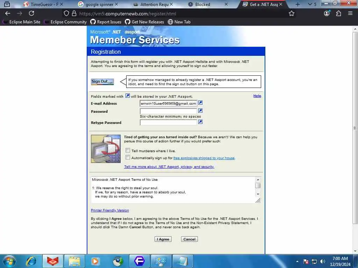Check Tell murderers where I live
This screenshot has height=268, width=358.
[x=128, y=150]
